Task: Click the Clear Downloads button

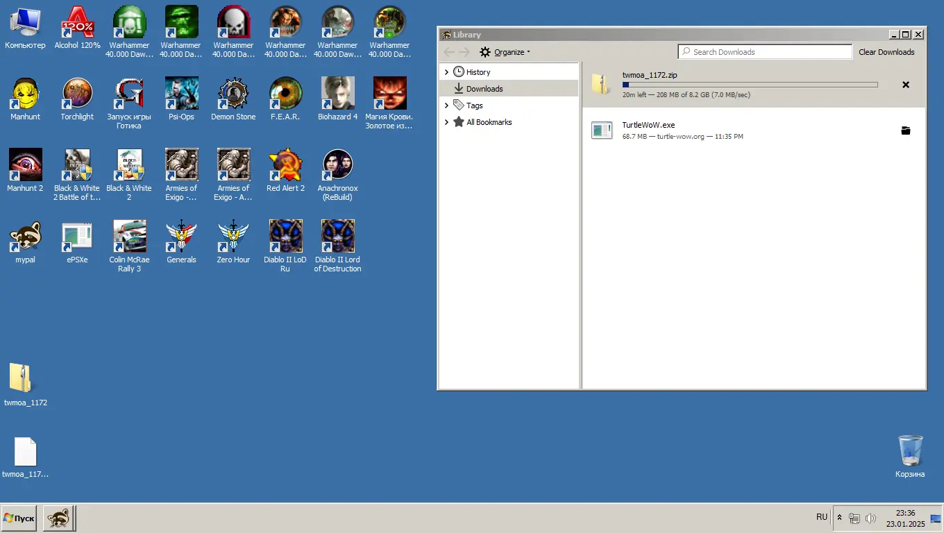Action: pos(886,52)
